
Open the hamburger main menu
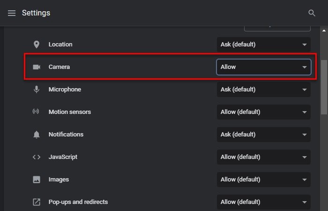12,13
